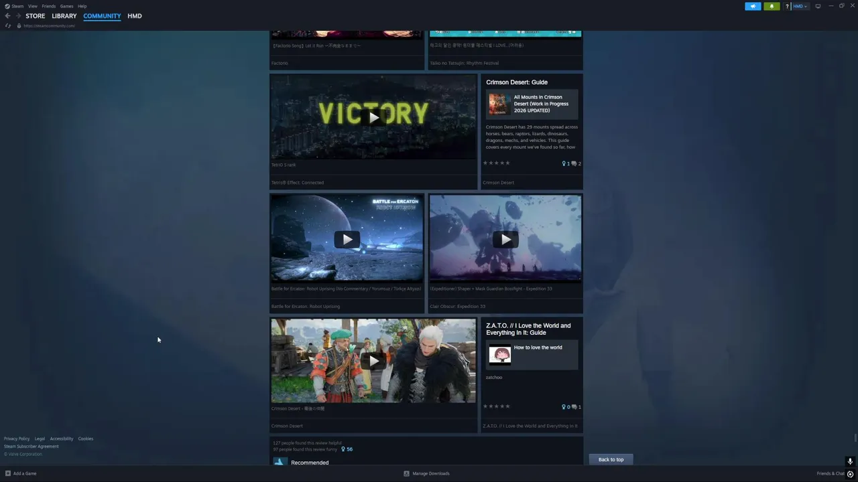The height and width of the screenshot is (482, 858).
Task: Open notifications via the green bell button
Action: [772, 6]
